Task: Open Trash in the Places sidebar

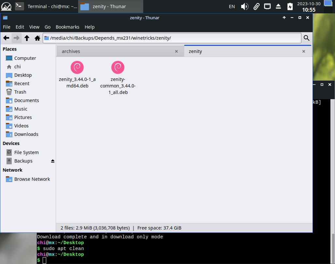Action: 20,92
